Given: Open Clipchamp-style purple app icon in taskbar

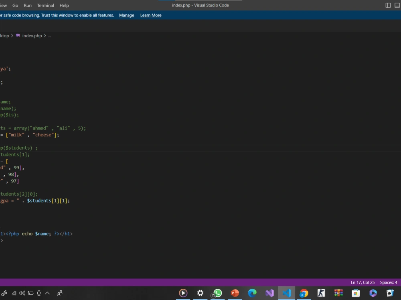Looking at the screenshot, I should pyautogui.click(x=373, y=293).
